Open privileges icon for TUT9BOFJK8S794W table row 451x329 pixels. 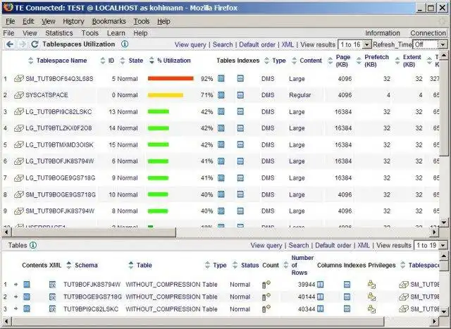pos(371,285)
